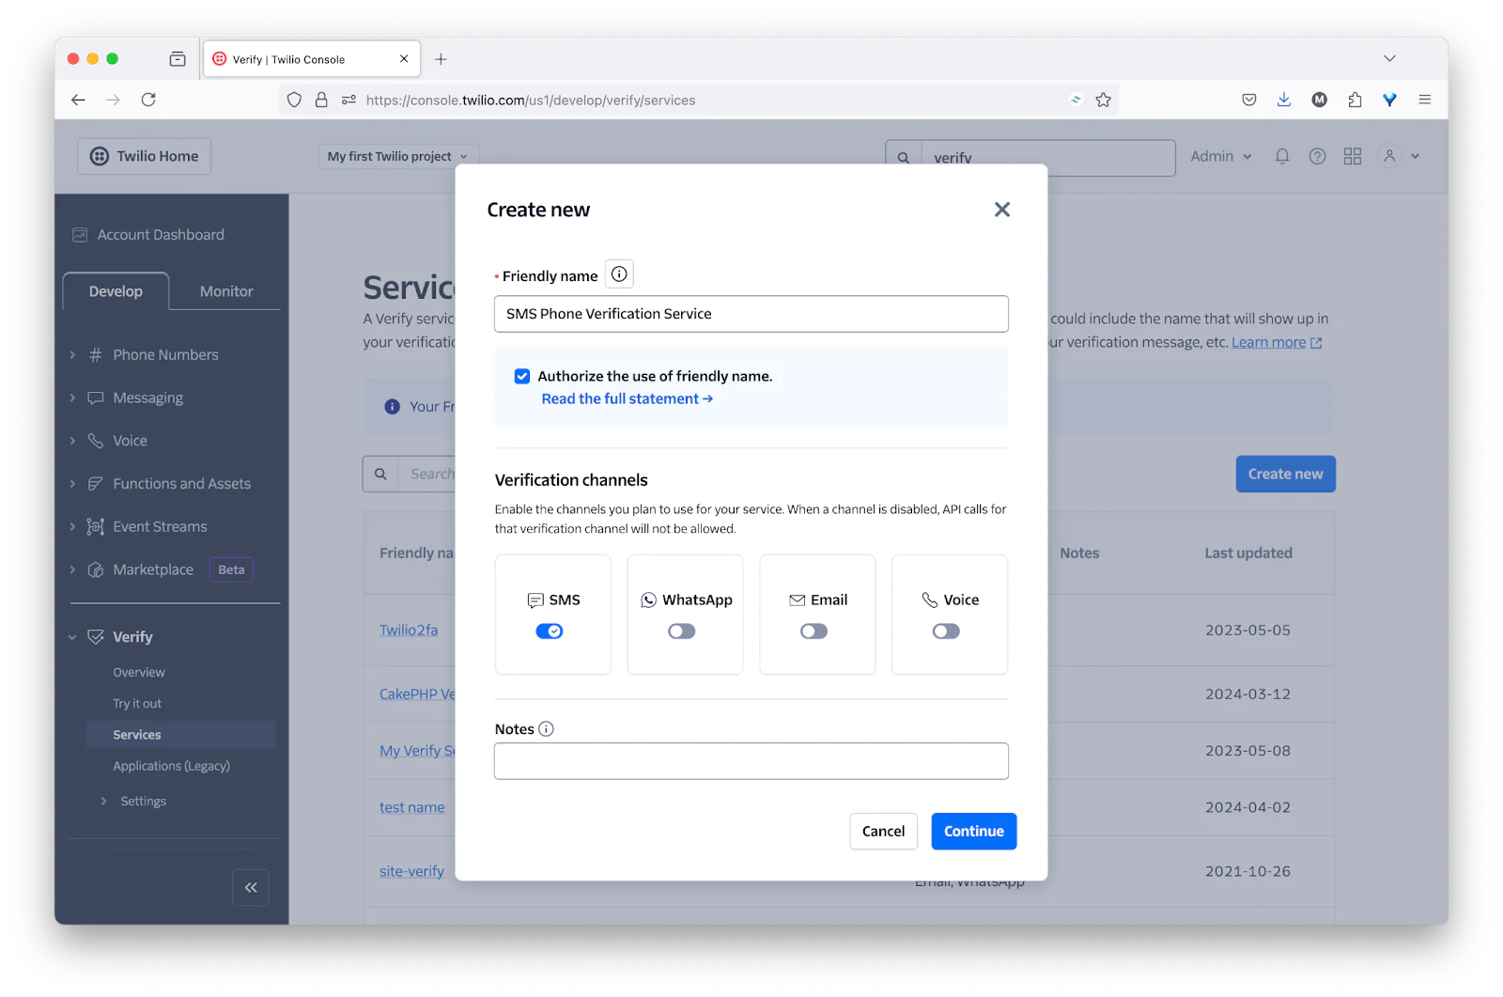Open the Firefox hamburger menu
This screenshot has height=997, width=1503.
pos(1425,100)
